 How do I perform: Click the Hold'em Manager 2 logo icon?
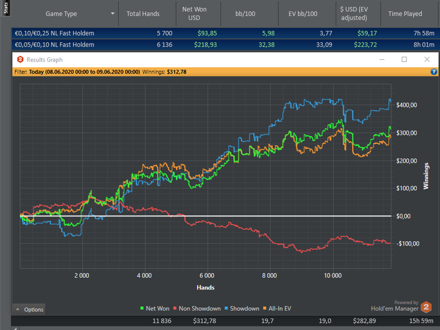click(426, 307)
